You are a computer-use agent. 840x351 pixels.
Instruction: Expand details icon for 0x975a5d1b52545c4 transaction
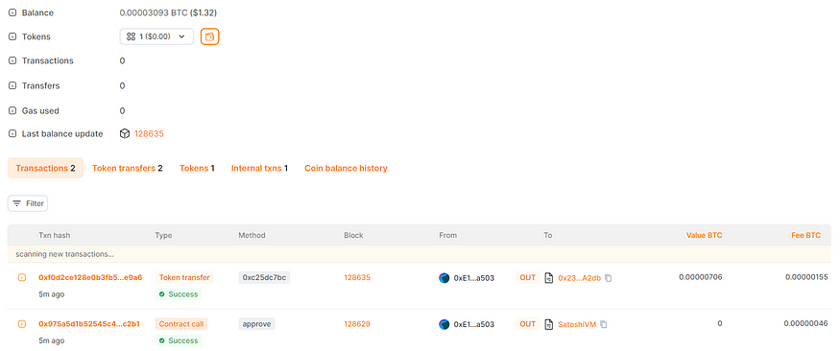coord(22,324)
